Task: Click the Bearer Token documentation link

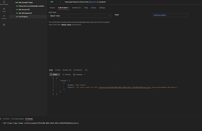Action: (x=67, y=25)
